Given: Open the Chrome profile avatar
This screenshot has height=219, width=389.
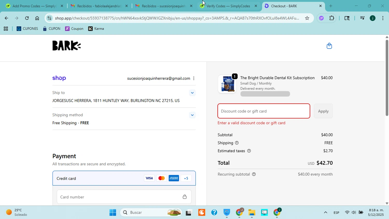Looking at the screenshot, I should click(x=373, y=18).
